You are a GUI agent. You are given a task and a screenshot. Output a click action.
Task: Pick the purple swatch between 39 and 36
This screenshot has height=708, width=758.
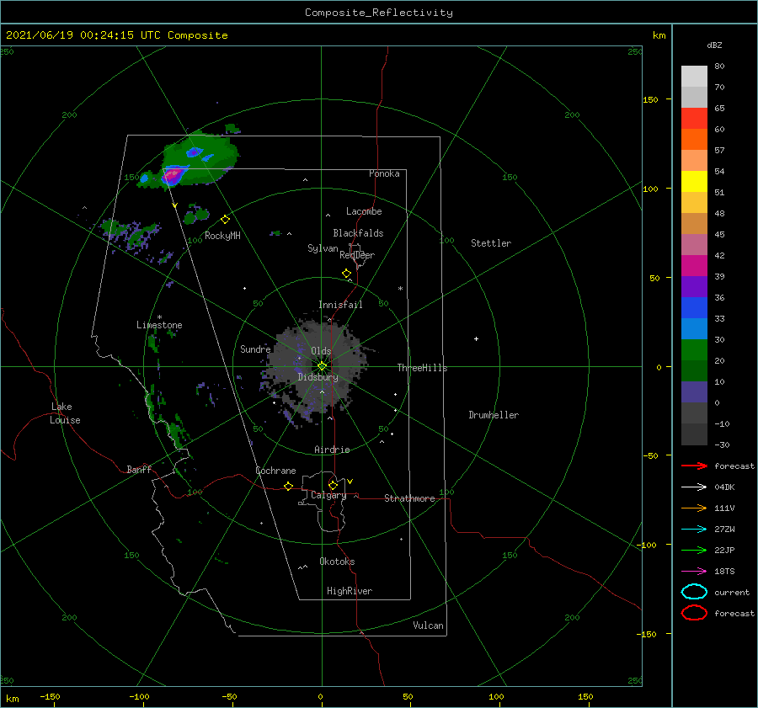click(x=694, y=287)
